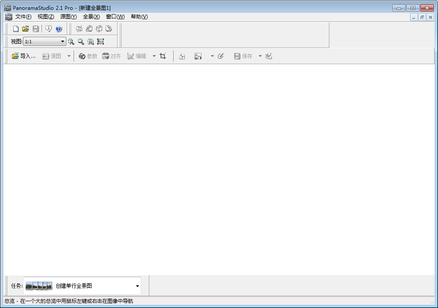Image resolution: width=438 pixels, height=308 pixels.
Task: Click the new document icon
Action: [x=16, y=29]
